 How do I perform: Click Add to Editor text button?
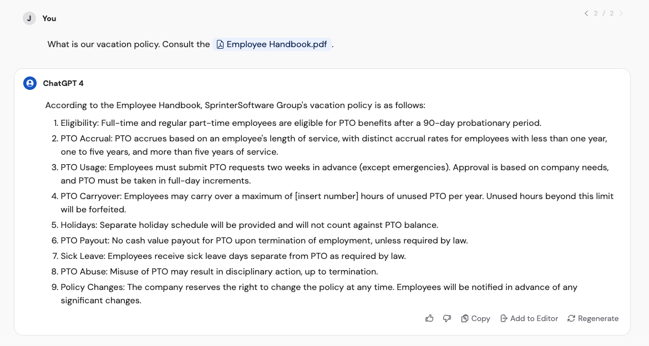click(534, 318)
